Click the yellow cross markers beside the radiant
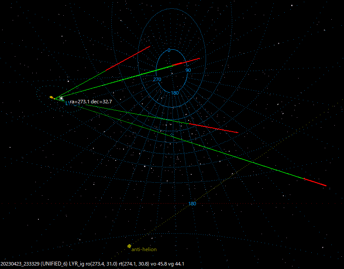This screenshot has width=344, height=269. [52, 97]
